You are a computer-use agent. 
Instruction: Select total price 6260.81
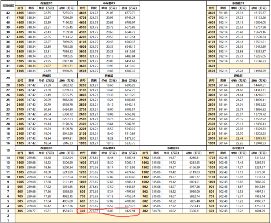[x=194, y=158]
